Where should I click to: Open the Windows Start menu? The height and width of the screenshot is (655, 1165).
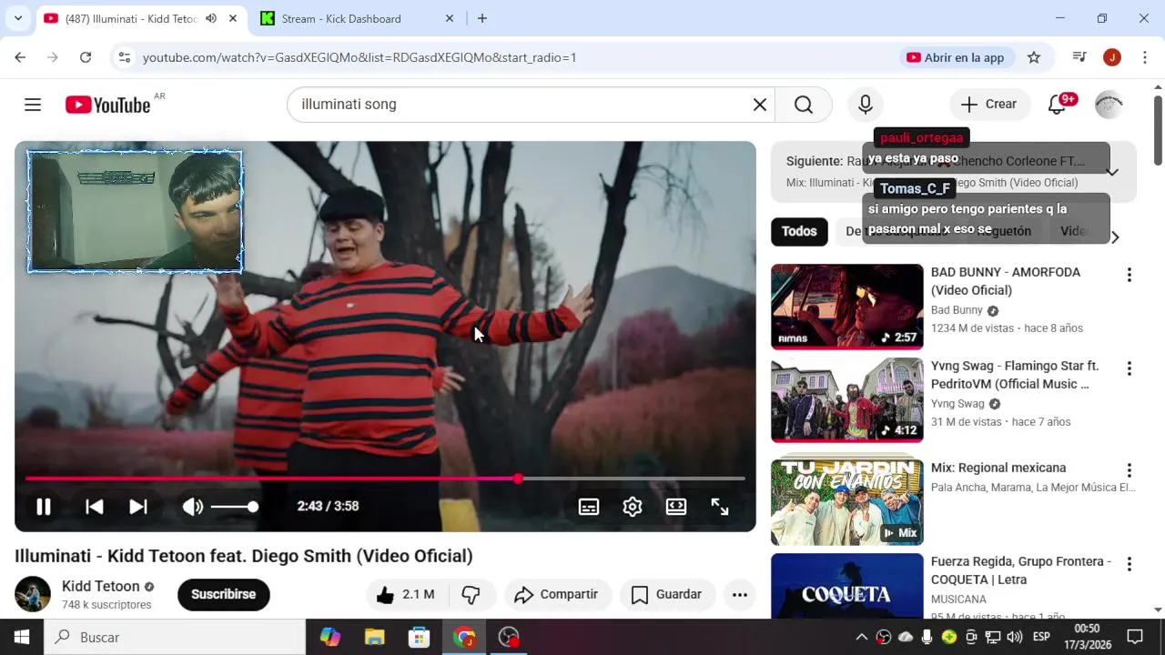click(22, 637)
